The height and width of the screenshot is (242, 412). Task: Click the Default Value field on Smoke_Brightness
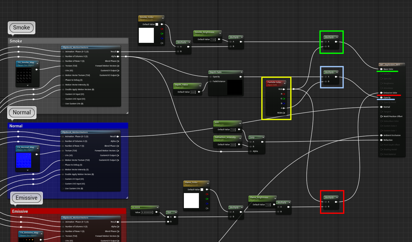tap(213, 39)
